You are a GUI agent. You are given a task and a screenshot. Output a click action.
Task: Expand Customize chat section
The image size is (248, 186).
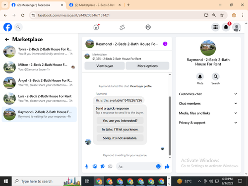(x=208, y=94)
